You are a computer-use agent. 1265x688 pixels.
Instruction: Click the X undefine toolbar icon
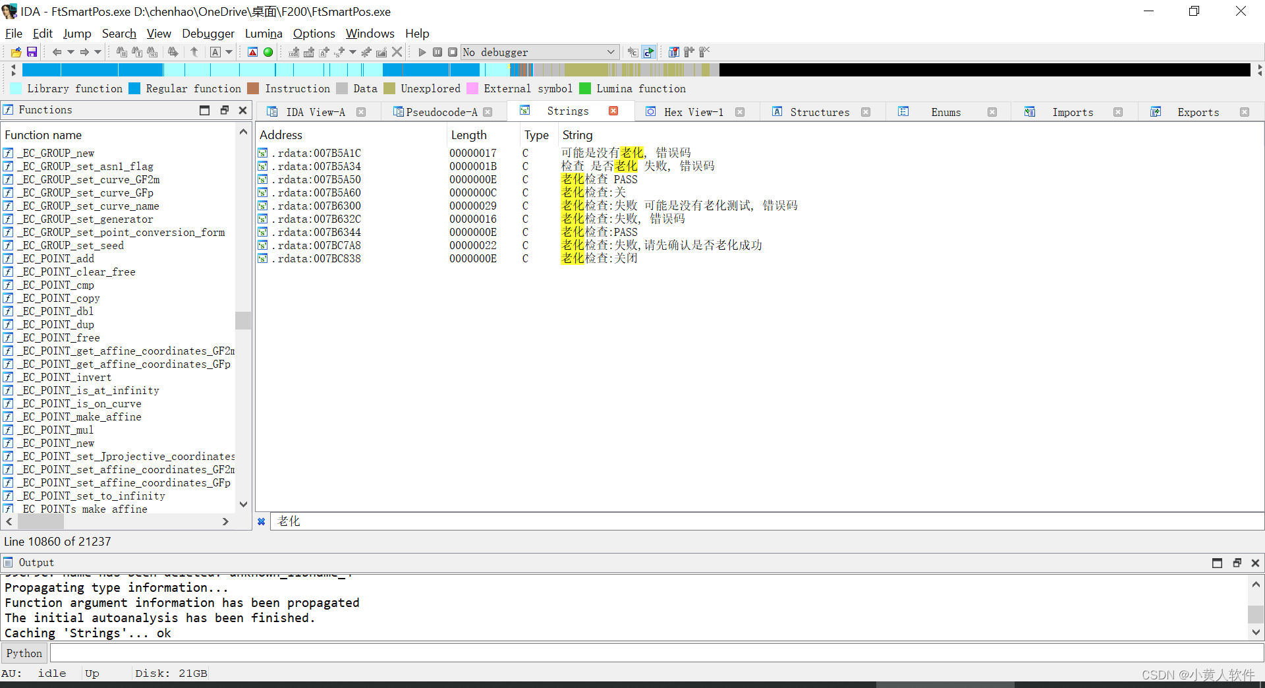[x=397, y=52]
